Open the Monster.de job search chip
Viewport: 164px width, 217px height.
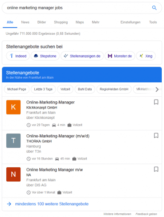click(x=120, y=56)
